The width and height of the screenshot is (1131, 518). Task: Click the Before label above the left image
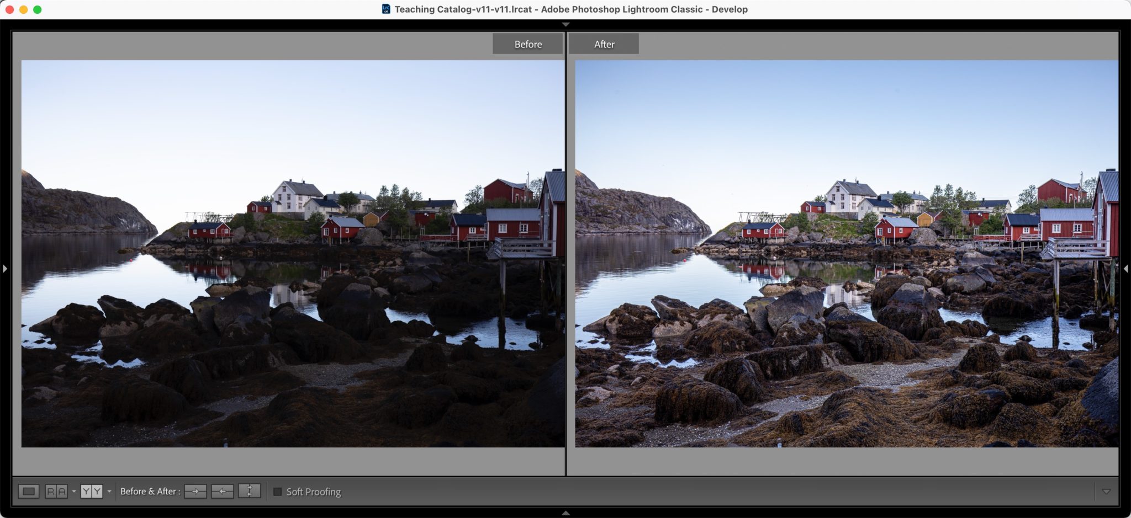pos(527,44)
